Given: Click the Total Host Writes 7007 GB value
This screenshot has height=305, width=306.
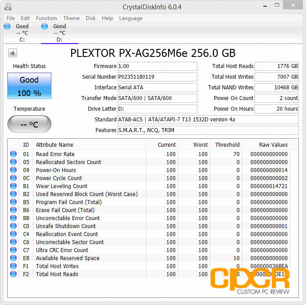Looking at the screenshot, I should click(277, 76).
